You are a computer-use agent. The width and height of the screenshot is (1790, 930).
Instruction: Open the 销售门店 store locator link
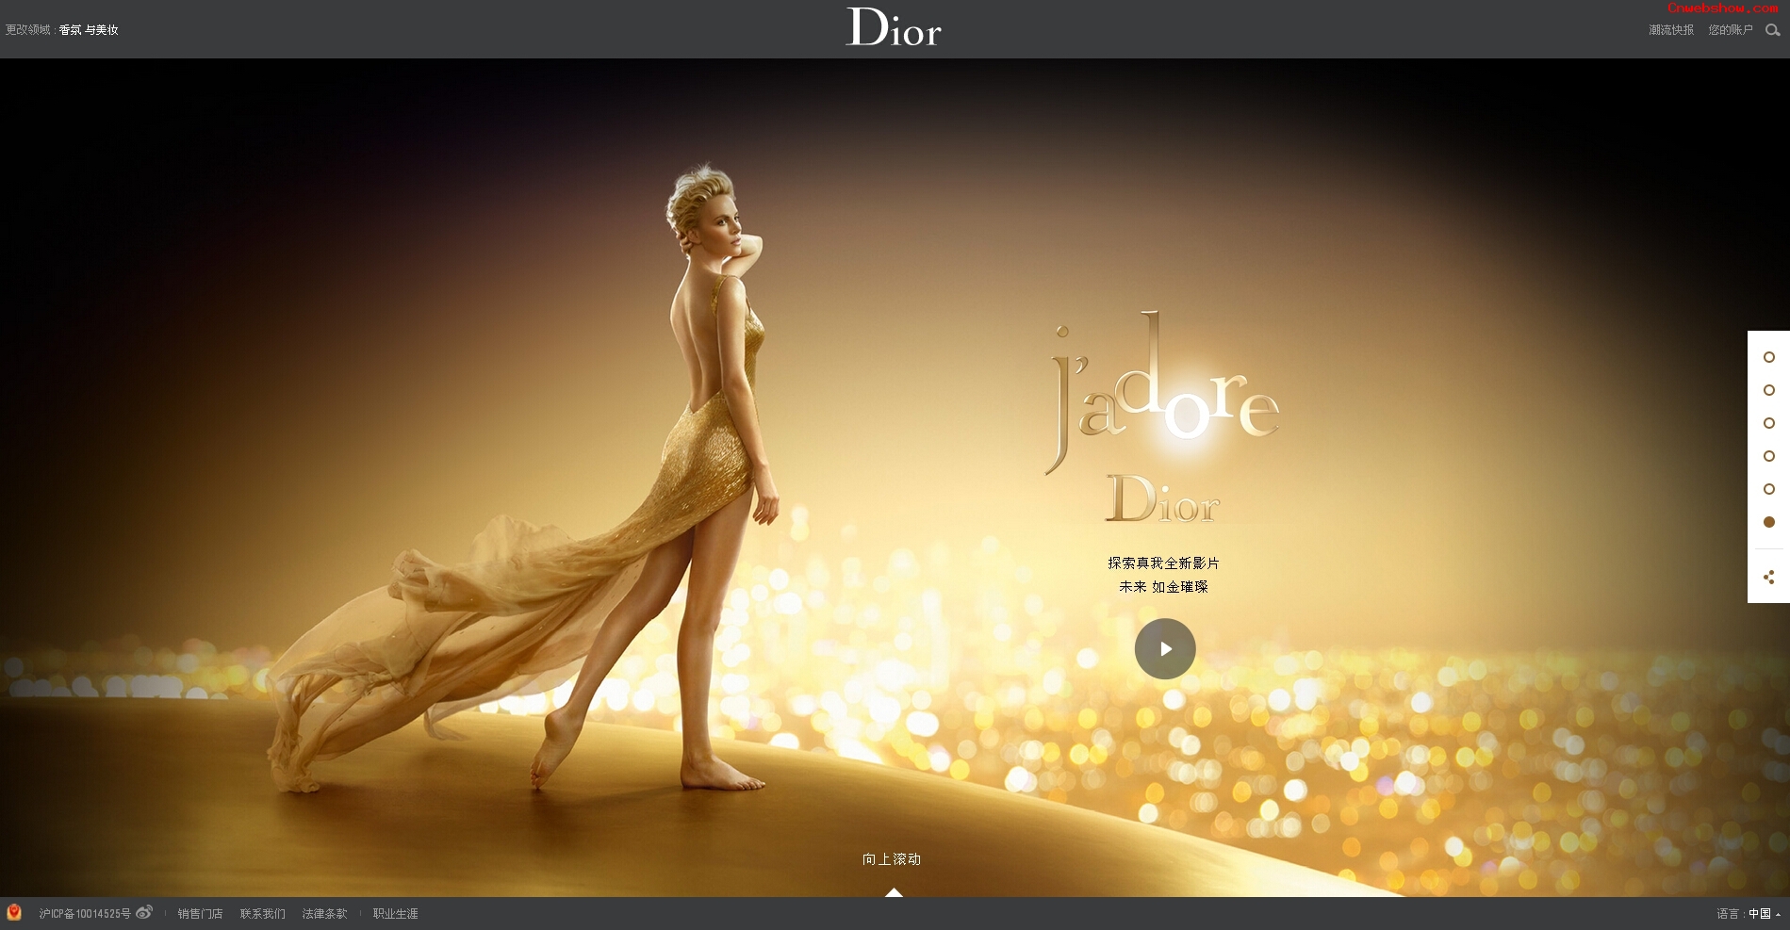(x=201, y=913)
